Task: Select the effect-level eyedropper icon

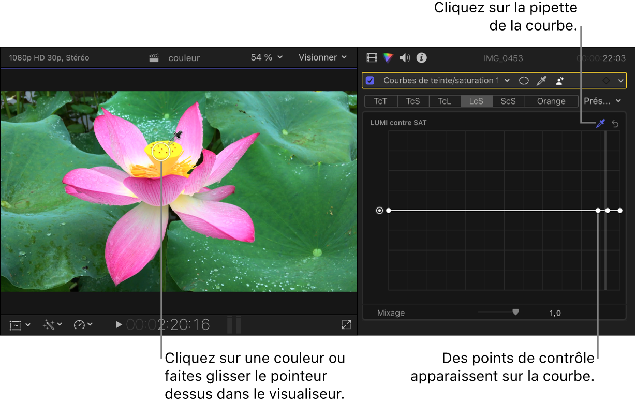Action: [542, 81]
